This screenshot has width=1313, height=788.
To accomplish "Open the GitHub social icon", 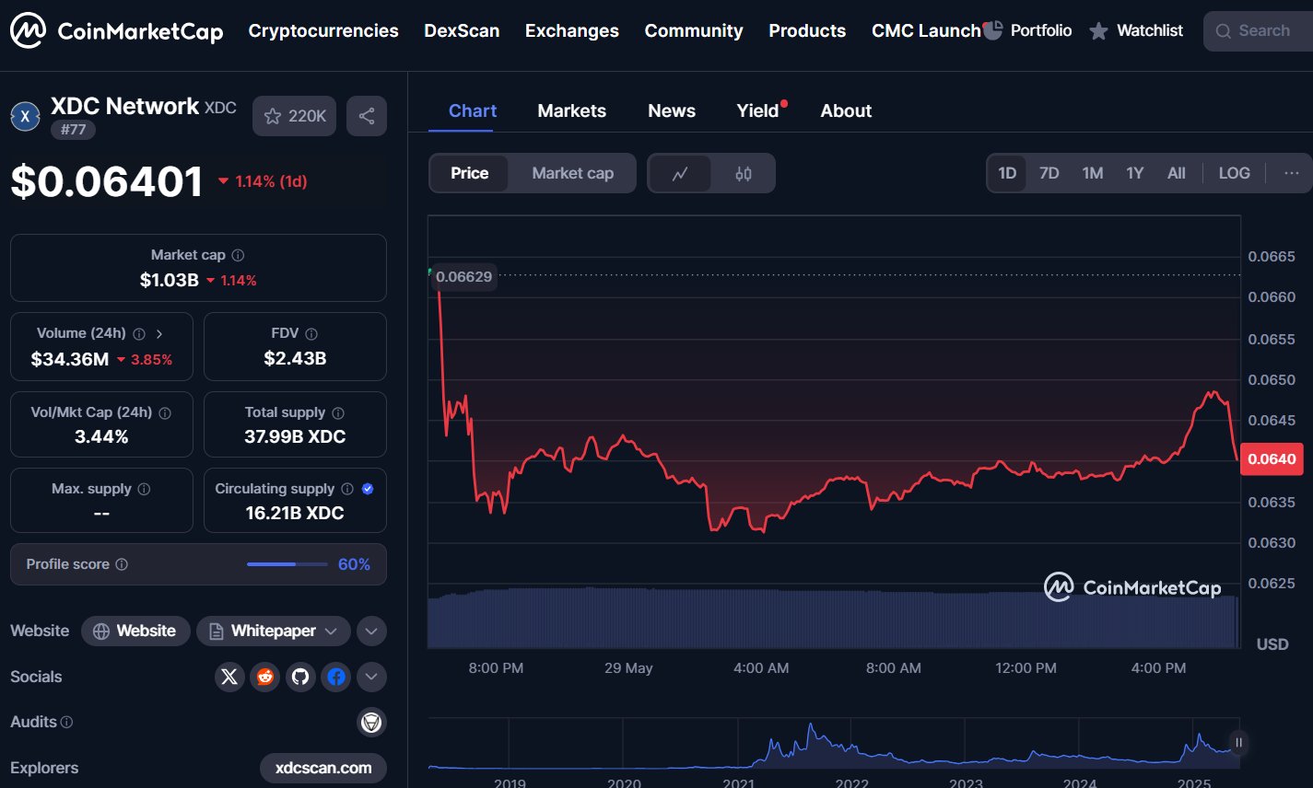I will pos(300,677).
